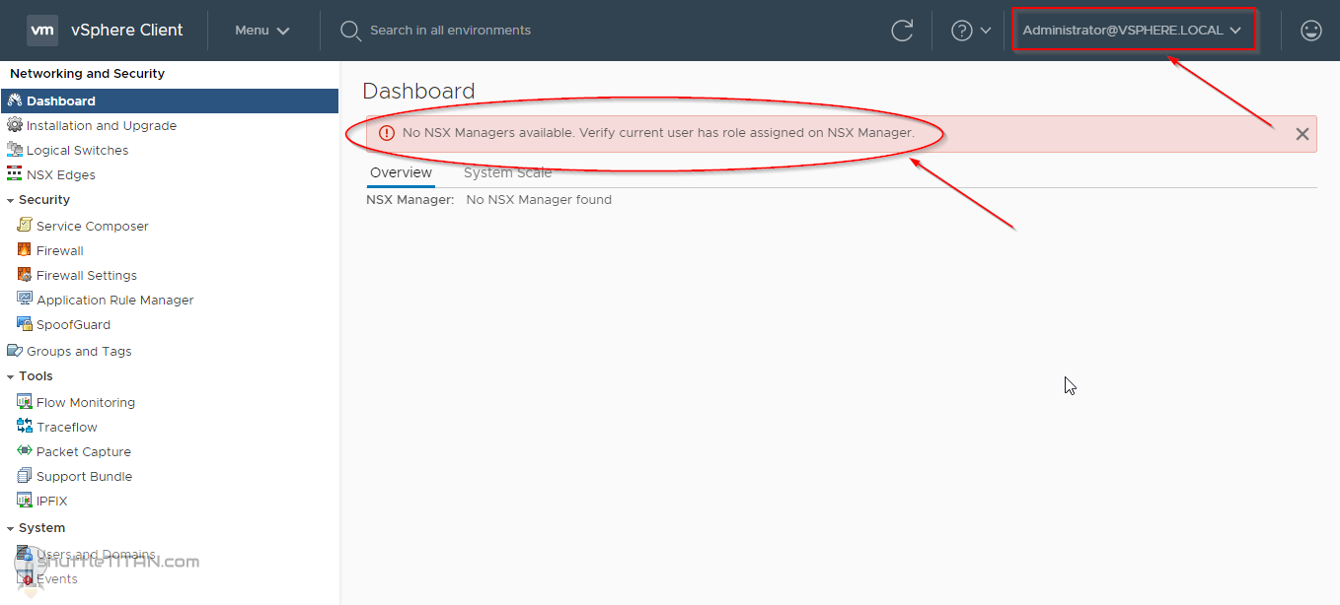Viewport: 1340px width, 605px height.
Task: Click the Application Rule Manager icon
Action: (x=25, y=300)
